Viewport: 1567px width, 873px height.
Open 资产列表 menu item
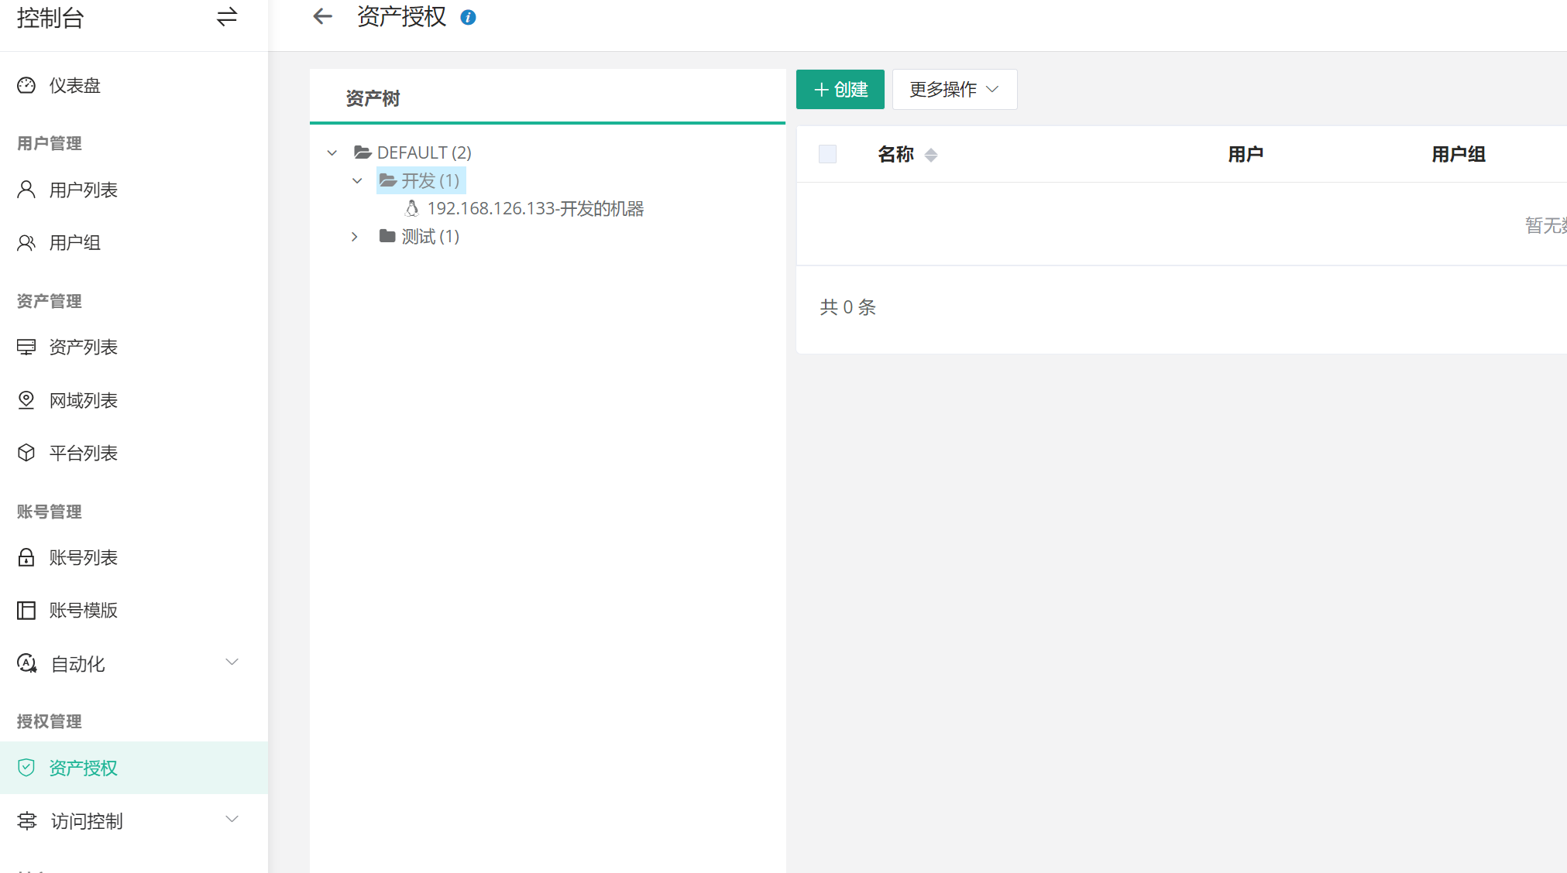click(x=83, y=347)
